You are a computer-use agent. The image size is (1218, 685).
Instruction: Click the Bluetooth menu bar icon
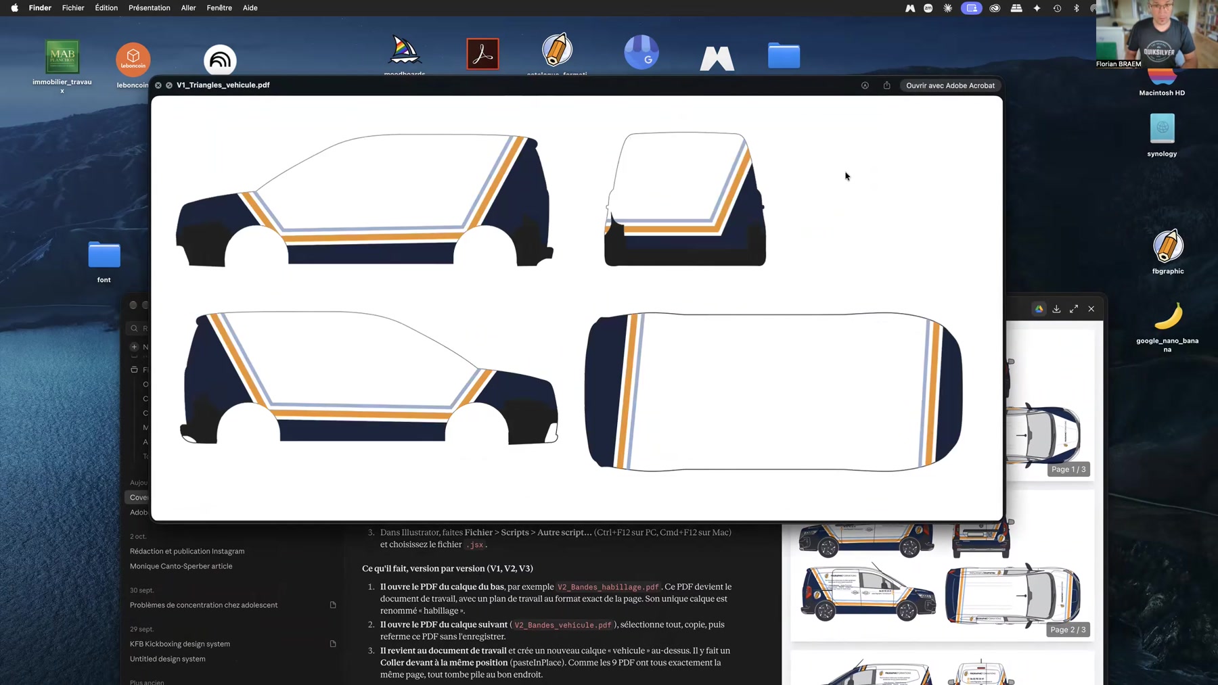(x=1077, y=8)
